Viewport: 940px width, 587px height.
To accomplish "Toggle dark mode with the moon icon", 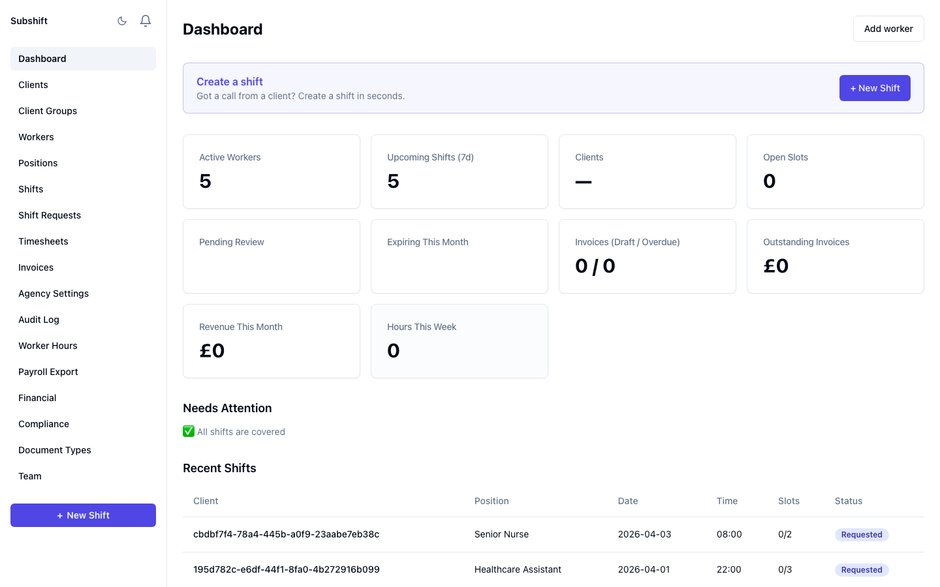I will pos(122,20).
